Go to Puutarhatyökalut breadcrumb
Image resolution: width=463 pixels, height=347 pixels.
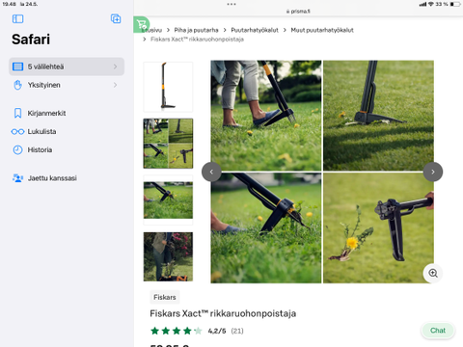click(255, 30)
